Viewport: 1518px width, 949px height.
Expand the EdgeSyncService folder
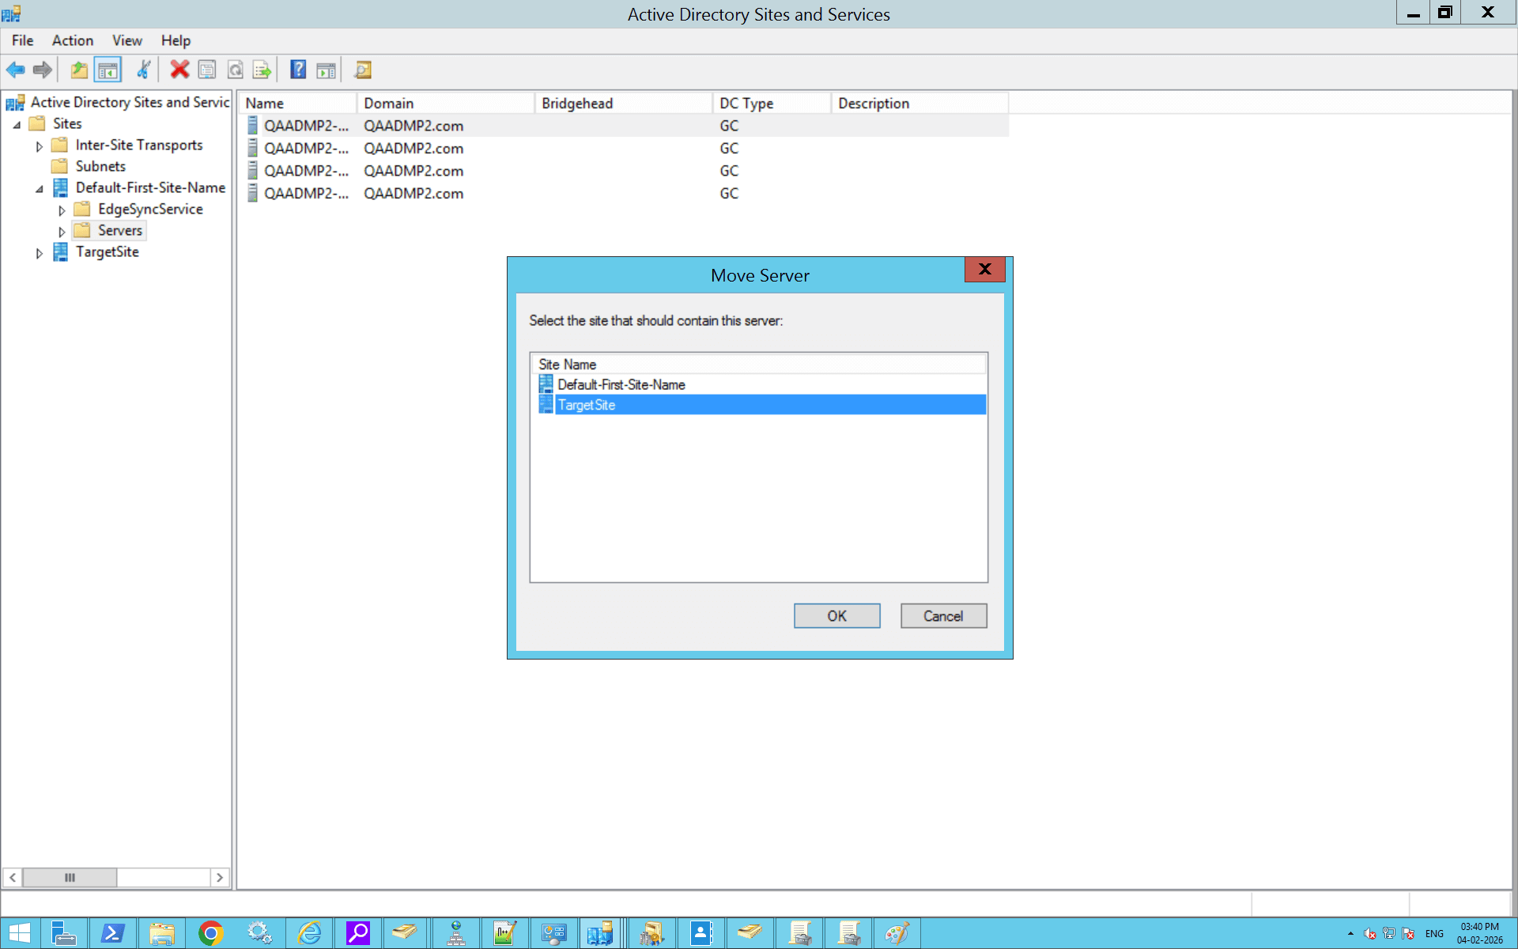[x=62, y=210]
